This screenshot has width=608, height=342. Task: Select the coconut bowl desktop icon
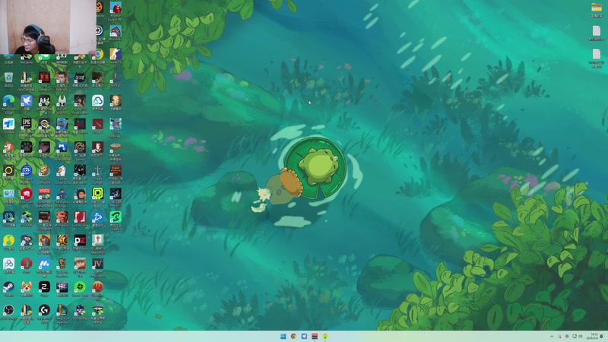tap(116, 147)
